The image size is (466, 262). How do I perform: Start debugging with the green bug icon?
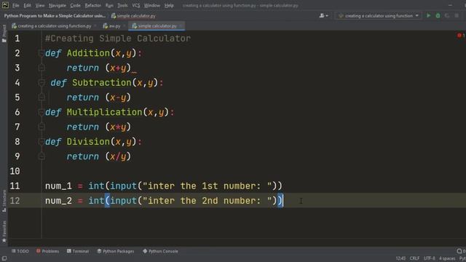pos(438,15)
